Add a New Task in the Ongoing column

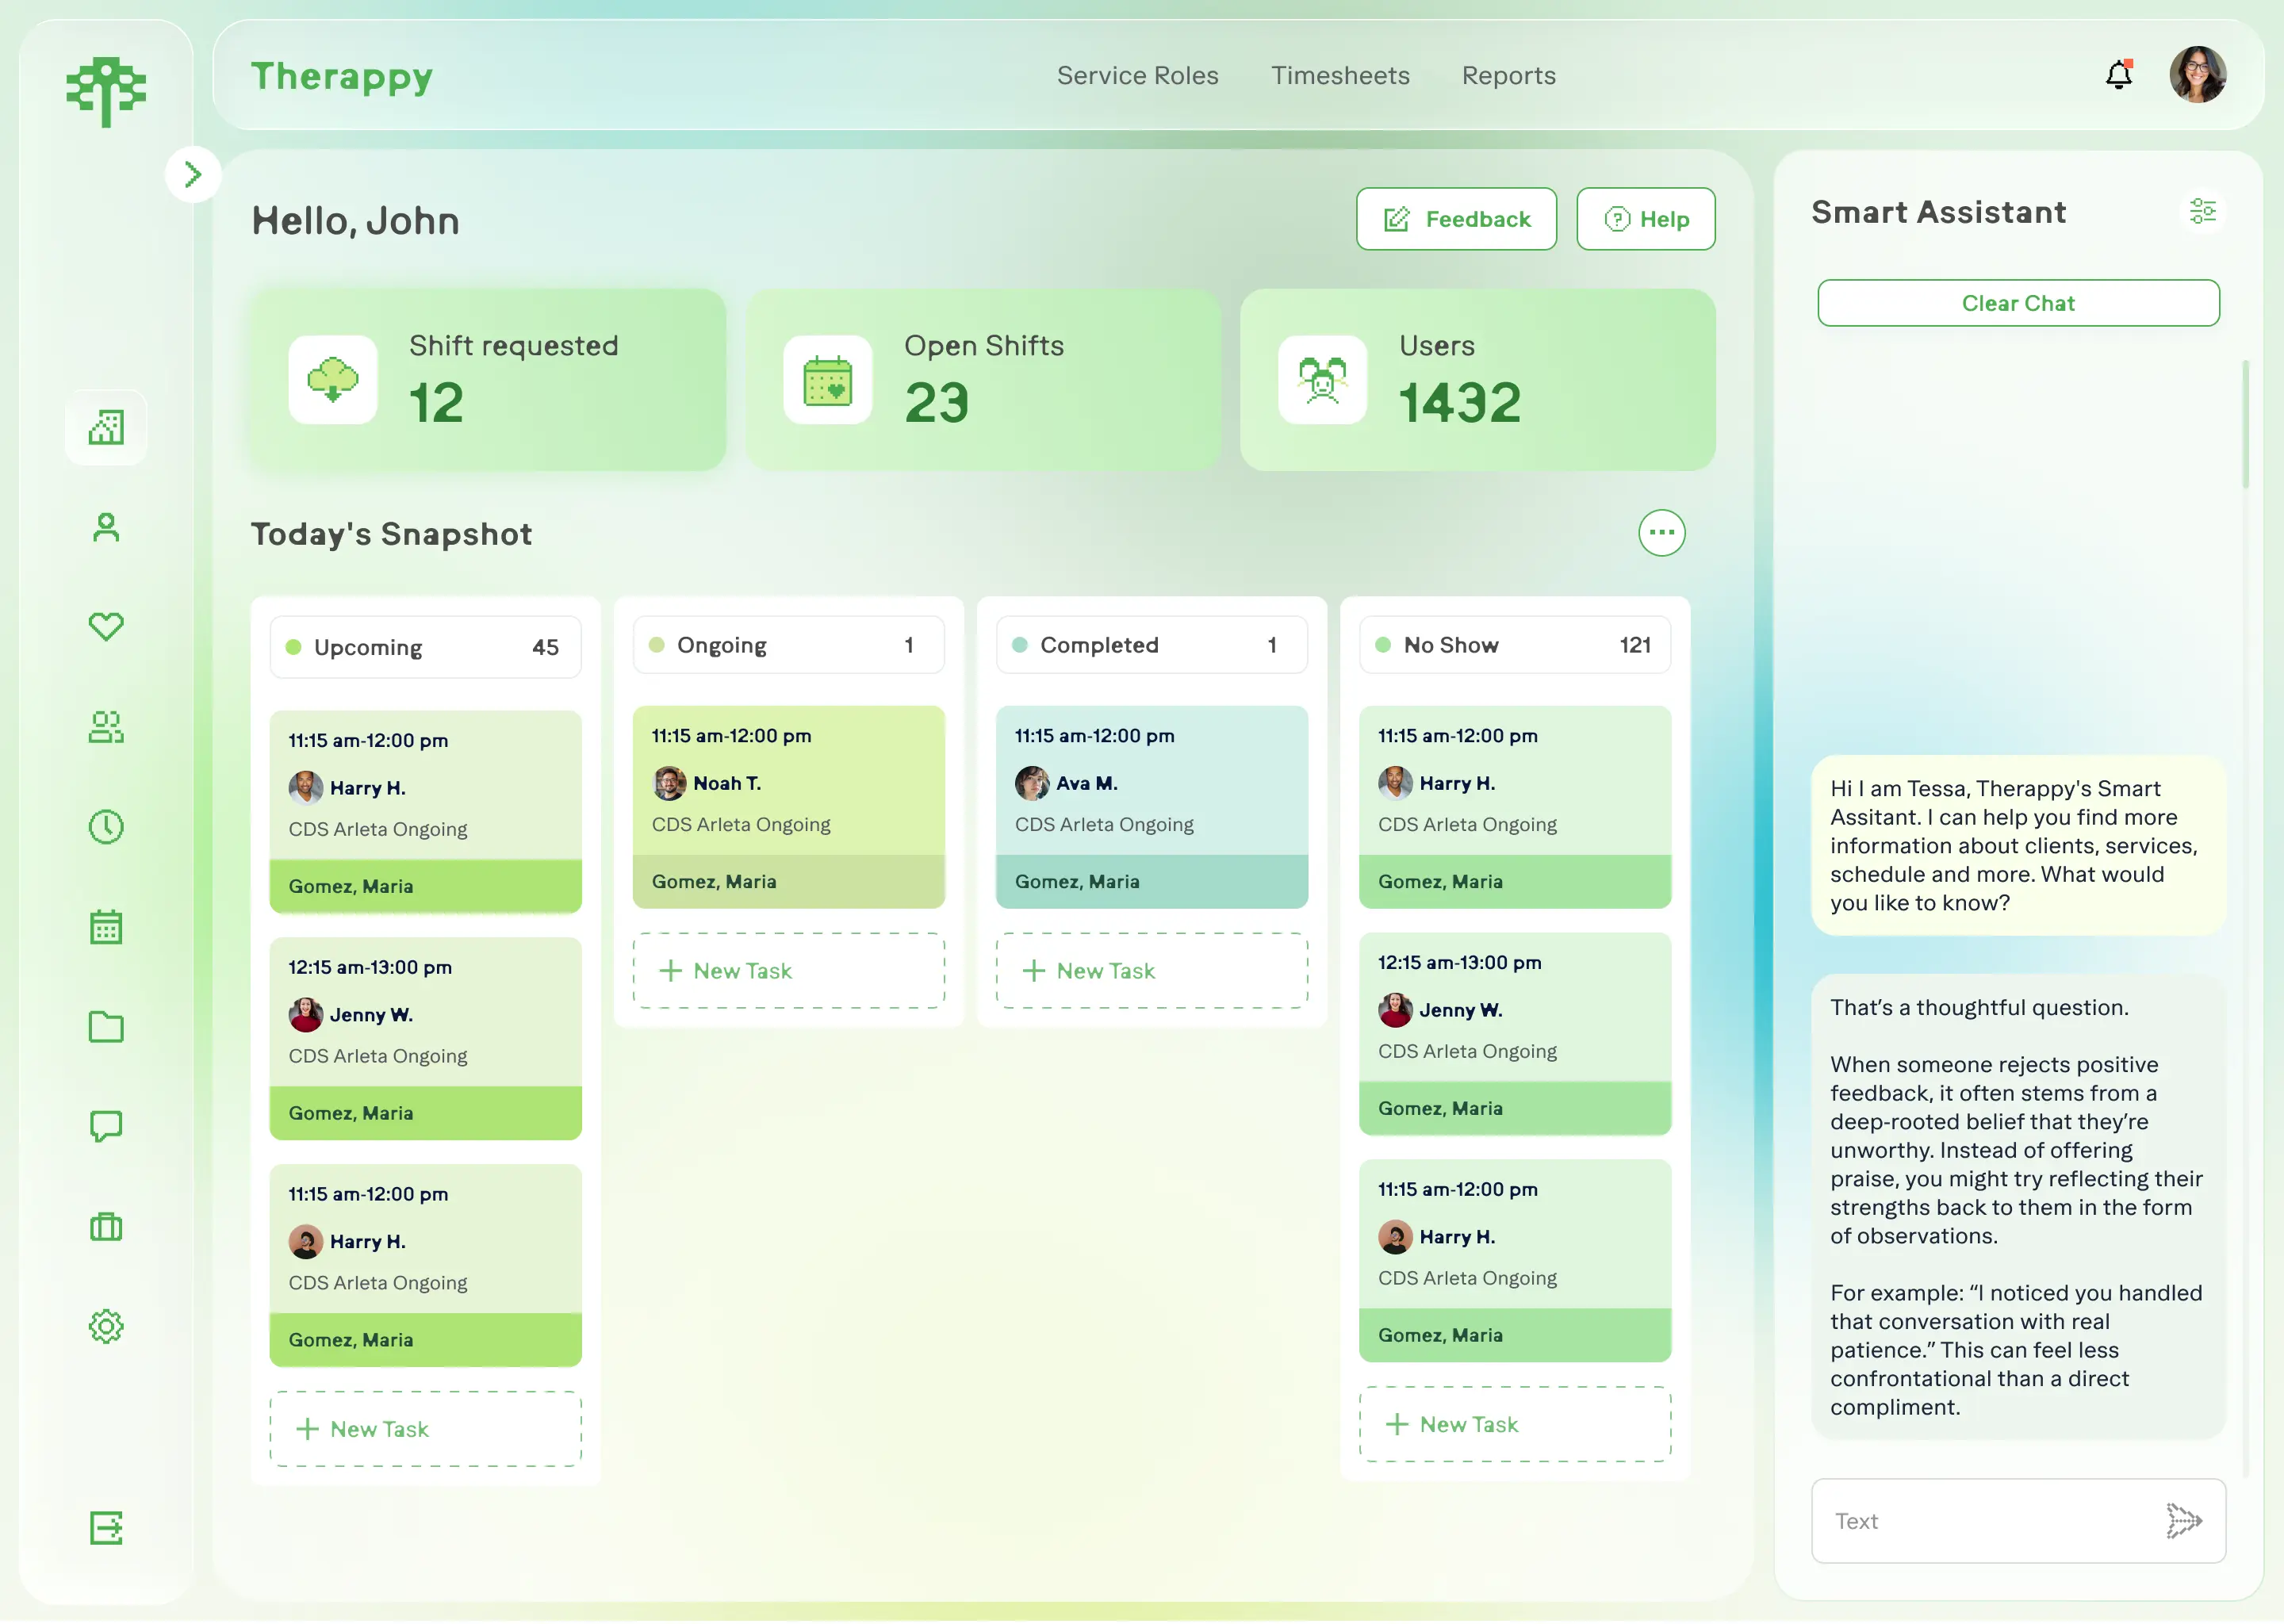coord(788,970)
